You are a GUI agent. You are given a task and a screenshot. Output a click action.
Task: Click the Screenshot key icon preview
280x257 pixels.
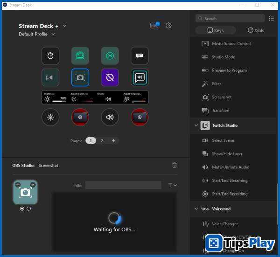(x=25, y=192)
